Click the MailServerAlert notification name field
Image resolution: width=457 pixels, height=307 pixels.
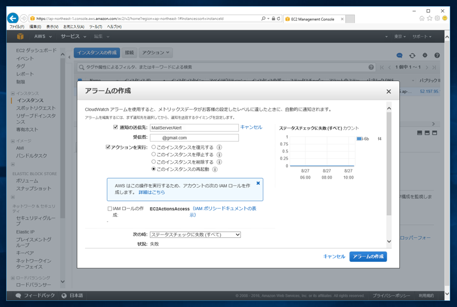coord(194,128)
